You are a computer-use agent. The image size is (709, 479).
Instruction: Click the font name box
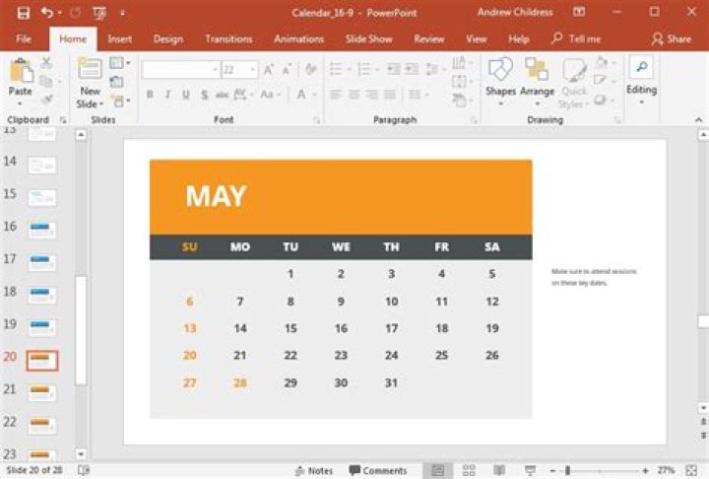click(180, 69)
